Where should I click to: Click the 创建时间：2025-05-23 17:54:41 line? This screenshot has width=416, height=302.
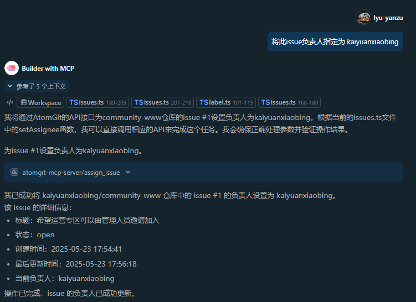[69, 249]
